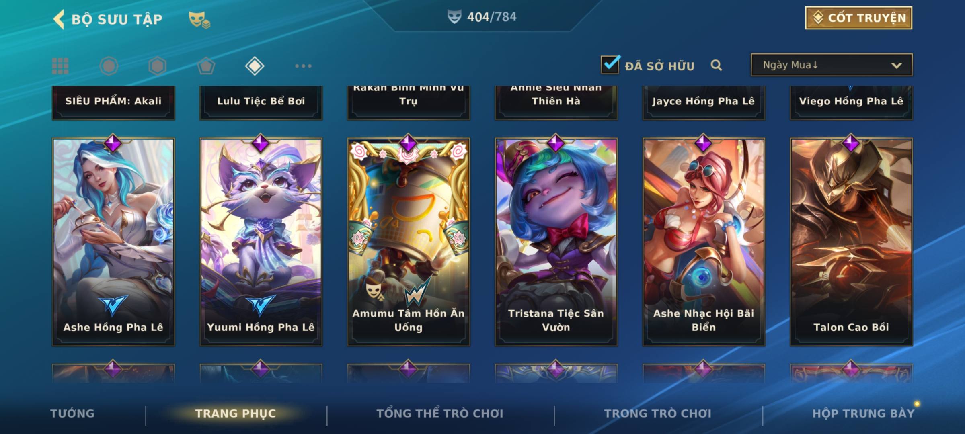Click the magnifying glass search icon
This screenshot has width=965, height=434.
click(716, 65)
